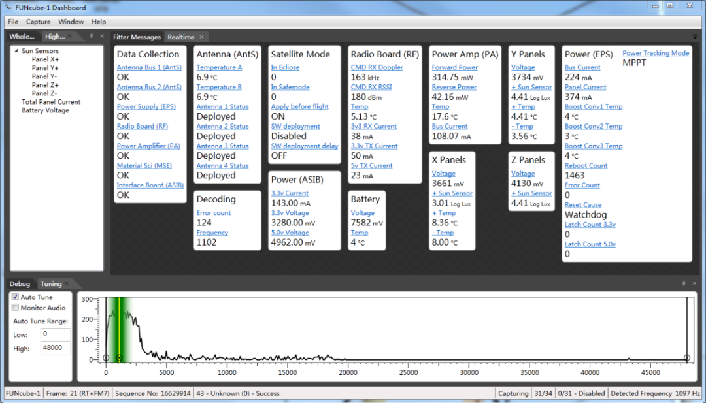Viewport: 706px width, 403px height.
Task: Click the Reboot Count link
Action: [x=586, y=165]
